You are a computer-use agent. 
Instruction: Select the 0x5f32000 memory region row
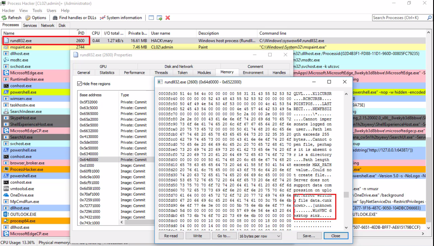point(117,102)
